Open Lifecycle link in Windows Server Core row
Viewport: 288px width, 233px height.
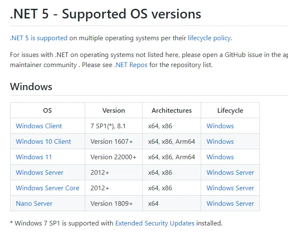pyautogui.click(x=230, y=188)
